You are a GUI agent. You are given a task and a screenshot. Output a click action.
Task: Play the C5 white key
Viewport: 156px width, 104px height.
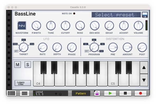(113, 80)
